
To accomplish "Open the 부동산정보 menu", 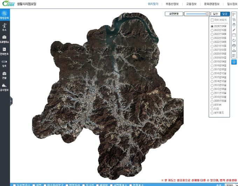I will pyautogui.click(x=172, y=4).
